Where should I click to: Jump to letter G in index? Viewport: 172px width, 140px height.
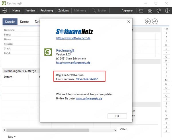[x=166, y=57]
